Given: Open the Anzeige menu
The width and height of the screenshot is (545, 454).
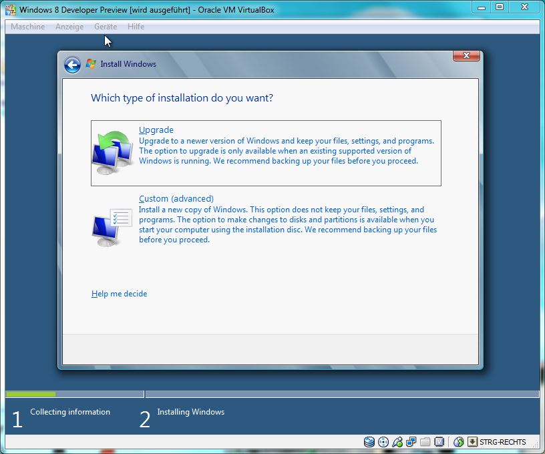Looking at the screenshot, I should point(69,27).
